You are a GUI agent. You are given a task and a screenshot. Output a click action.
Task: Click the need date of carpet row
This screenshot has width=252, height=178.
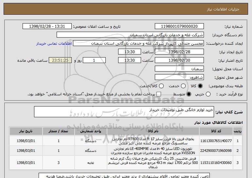pyautogui.click(x=26, y=163)
